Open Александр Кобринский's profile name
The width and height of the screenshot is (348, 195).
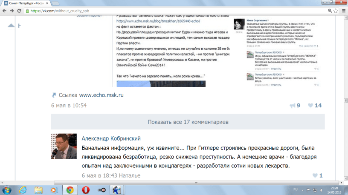click(x=111, y=139)
